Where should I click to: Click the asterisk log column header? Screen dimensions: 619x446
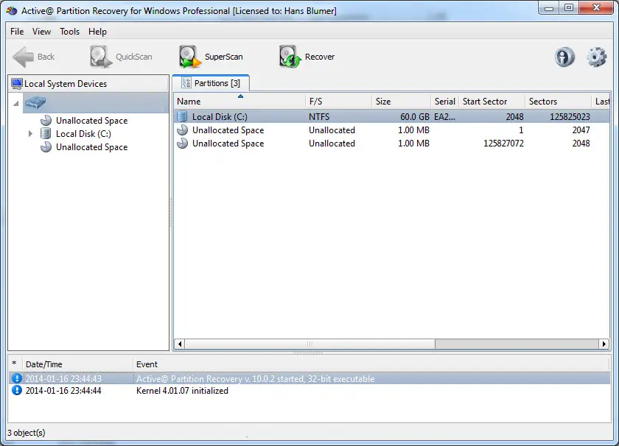[15, 364]
